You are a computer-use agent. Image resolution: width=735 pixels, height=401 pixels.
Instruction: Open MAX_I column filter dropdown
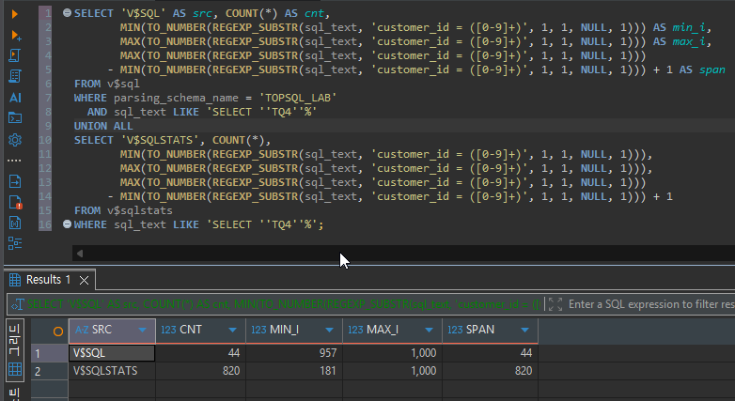tap(429, 331)
